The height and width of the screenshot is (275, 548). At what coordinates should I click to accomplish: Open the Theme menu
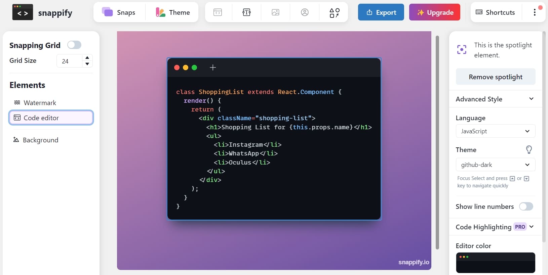pyautogui.click(x=173, y=12)
